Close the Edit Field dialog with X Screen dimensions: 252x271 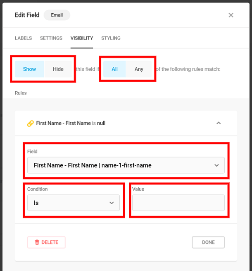231,15
